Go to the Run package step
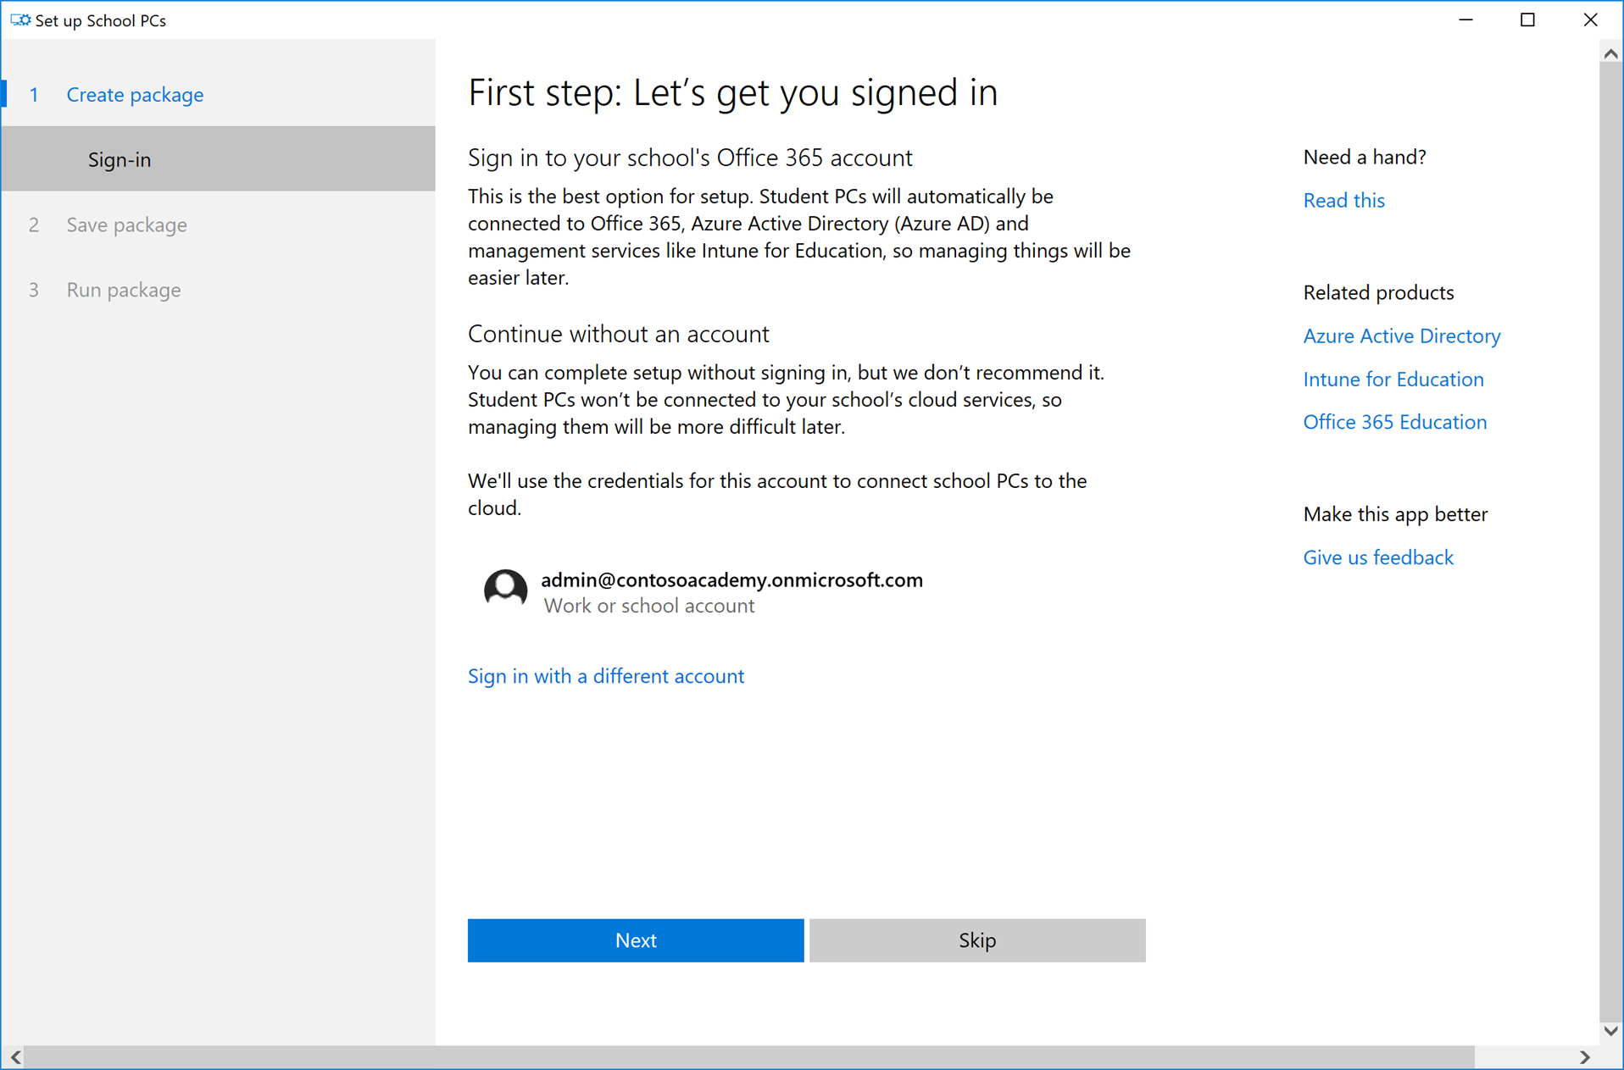The image size is (1624, 1070). pos(123,290)
